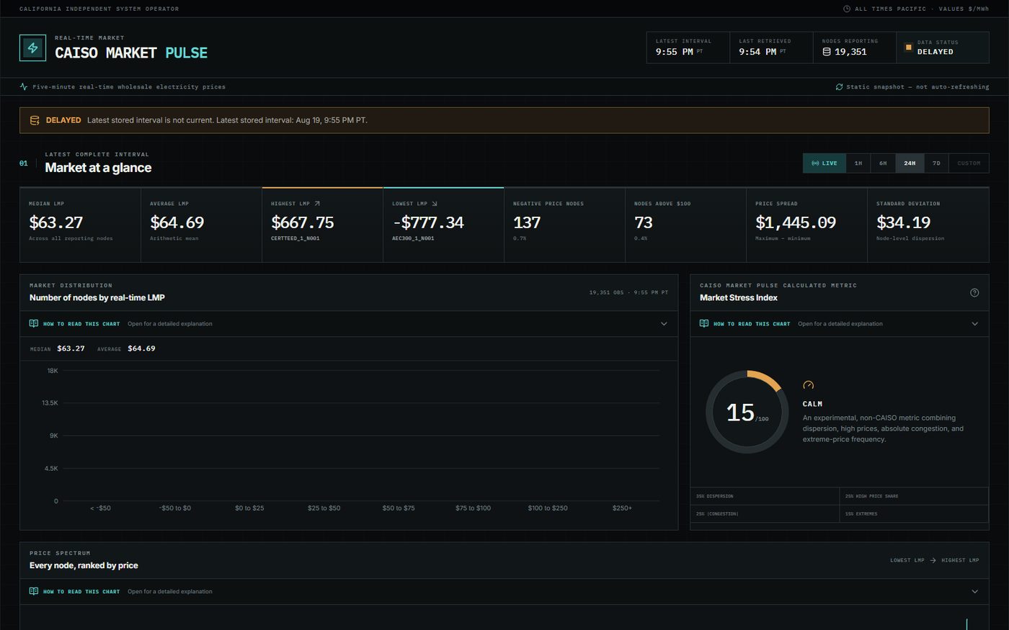Viewport: 1009px width, 630px height.
Task: Click the Latest Interval 9:55 PM box
Action: 688,48
